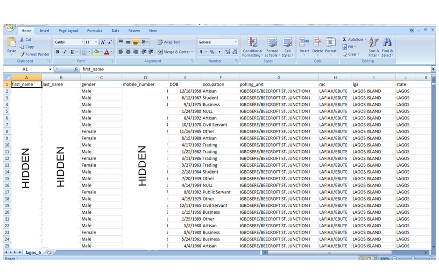Click the yellow fill color button
439x280 pixels.
96,52
